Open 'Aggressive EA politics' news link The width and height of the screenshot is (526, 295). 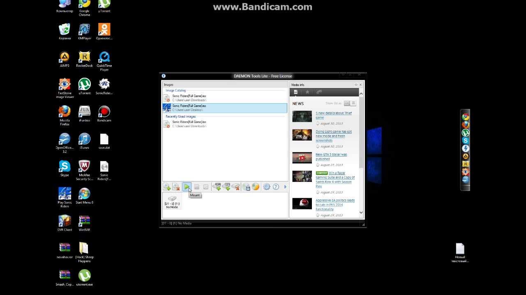[335, 205]
